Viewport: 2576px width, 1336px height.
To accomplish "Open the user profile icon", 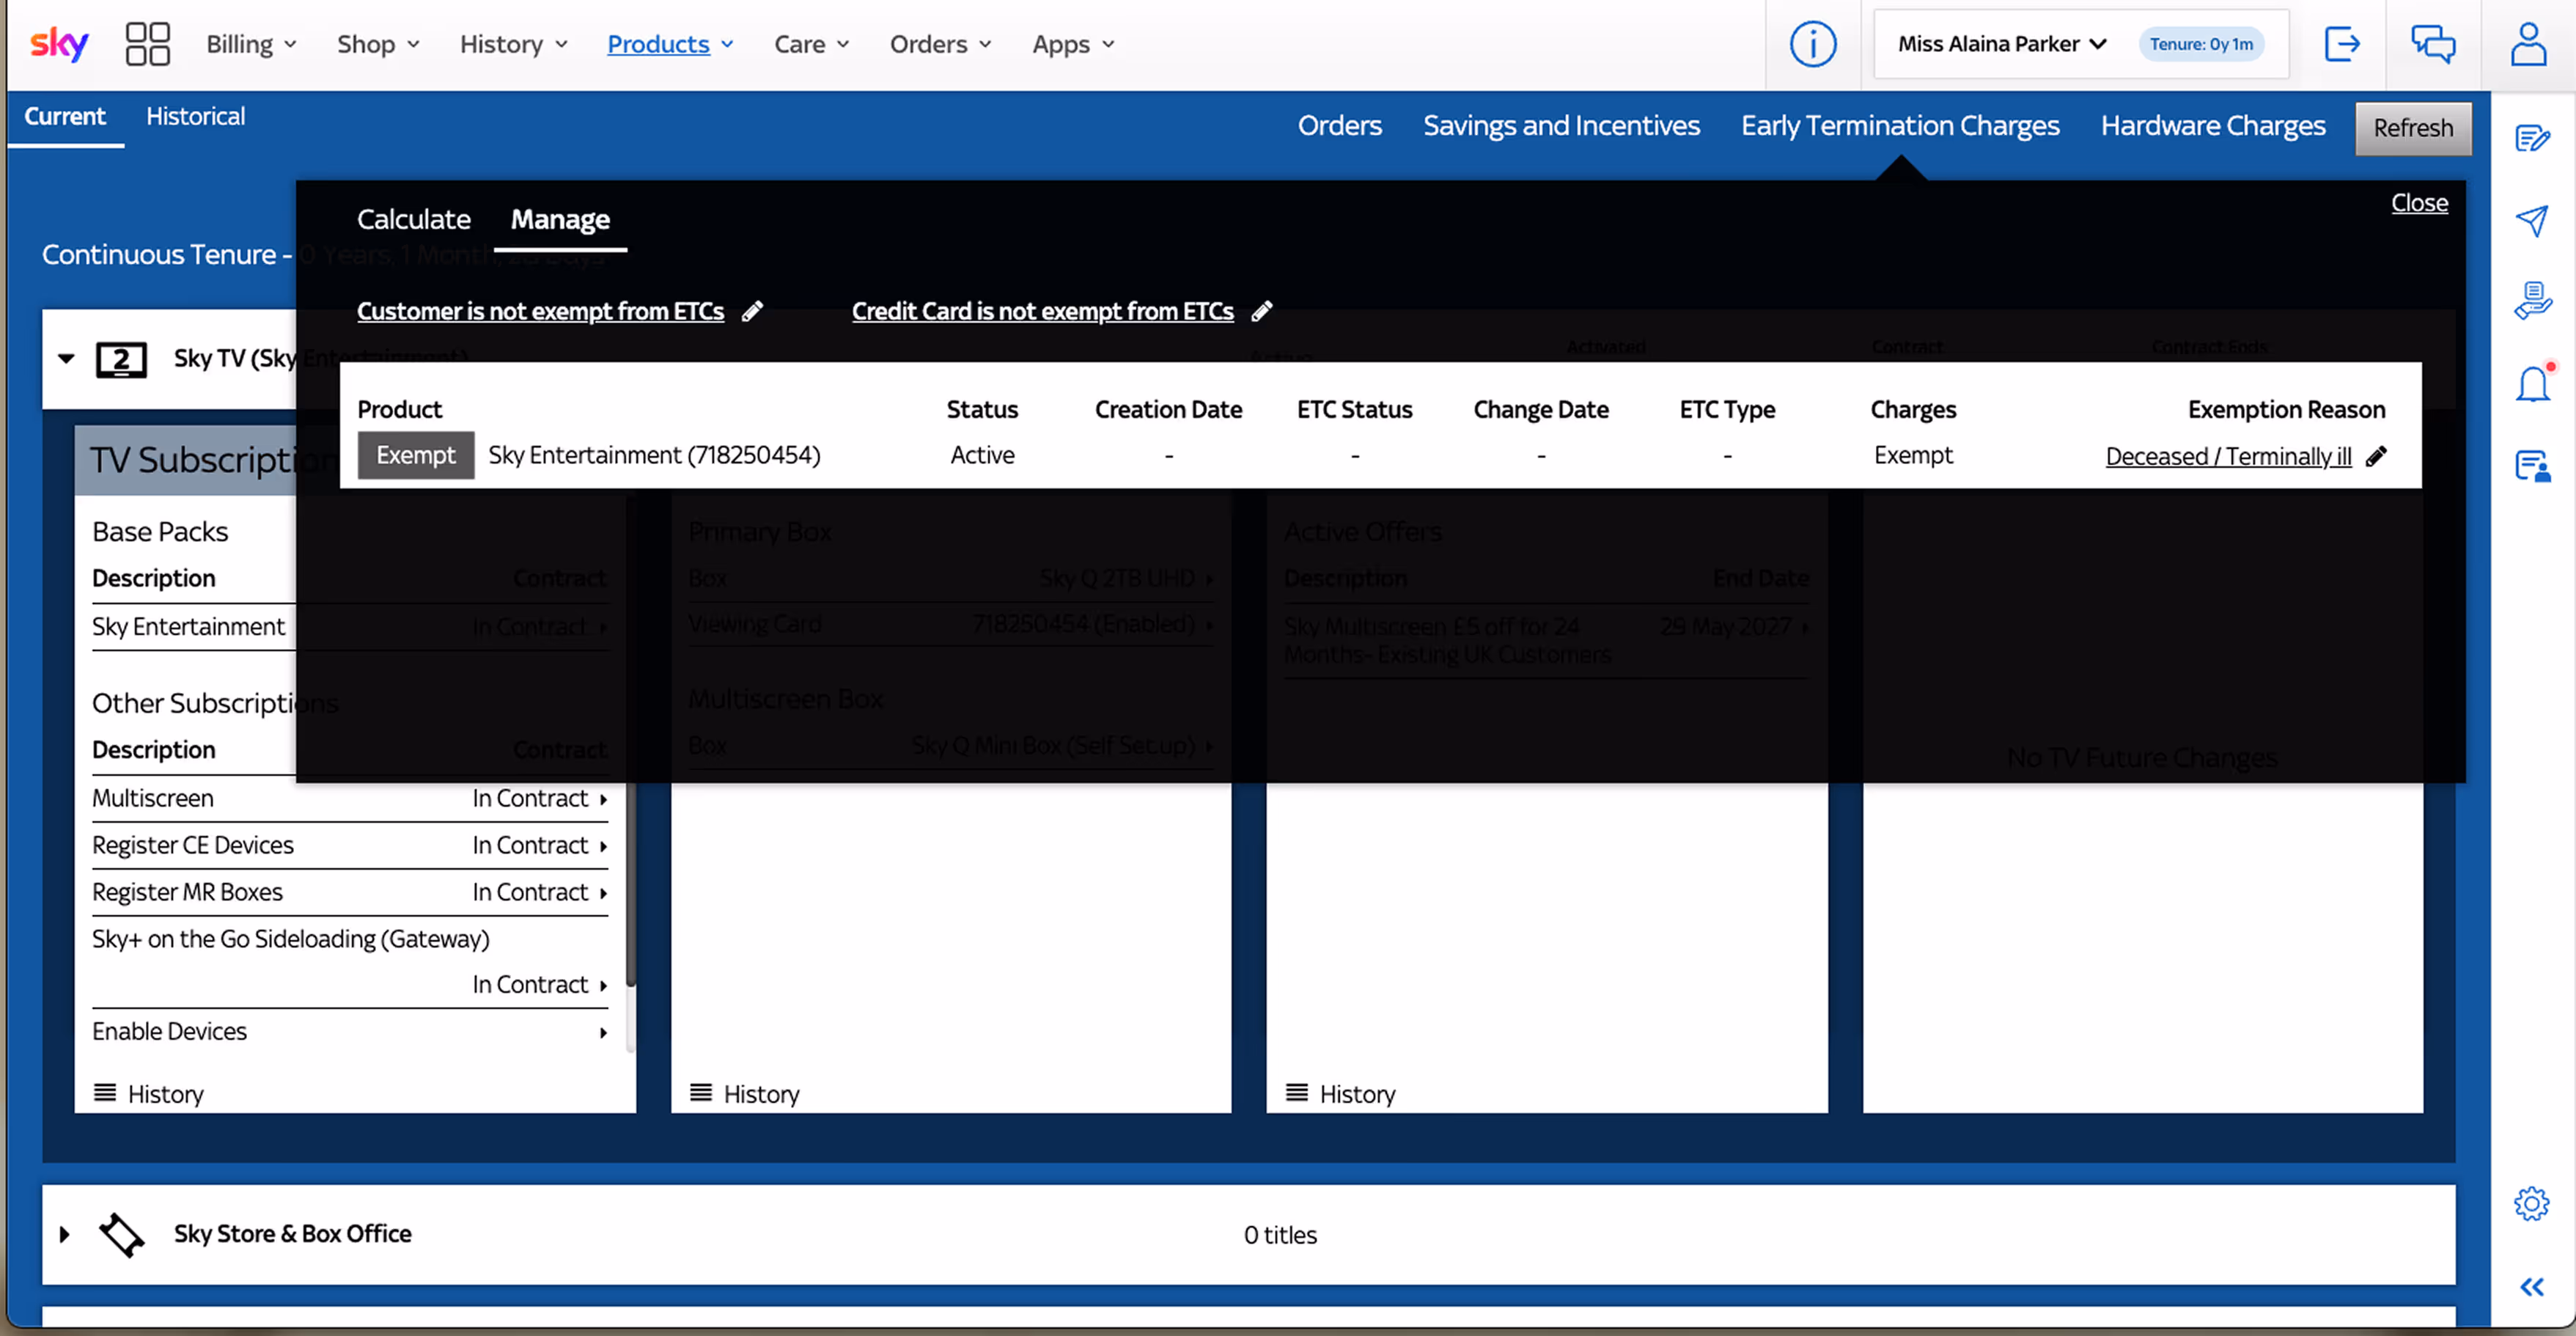I will [2528, 44].
